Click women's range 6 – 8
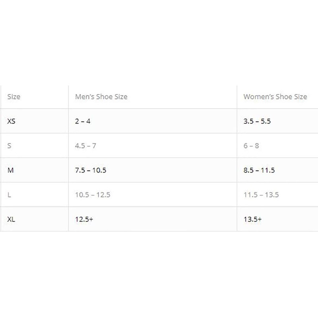Screen dimensions: 318x318 click(x=251, y=146)
